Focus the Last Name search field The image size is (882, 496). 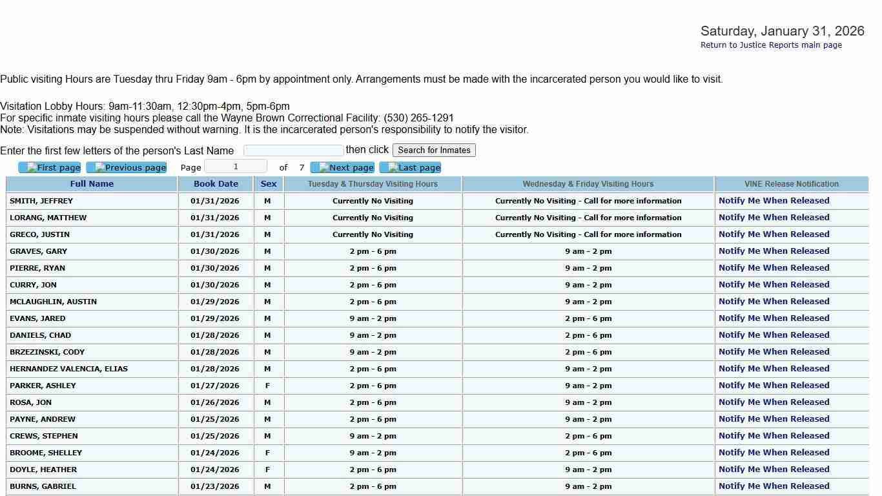(293, 150)
